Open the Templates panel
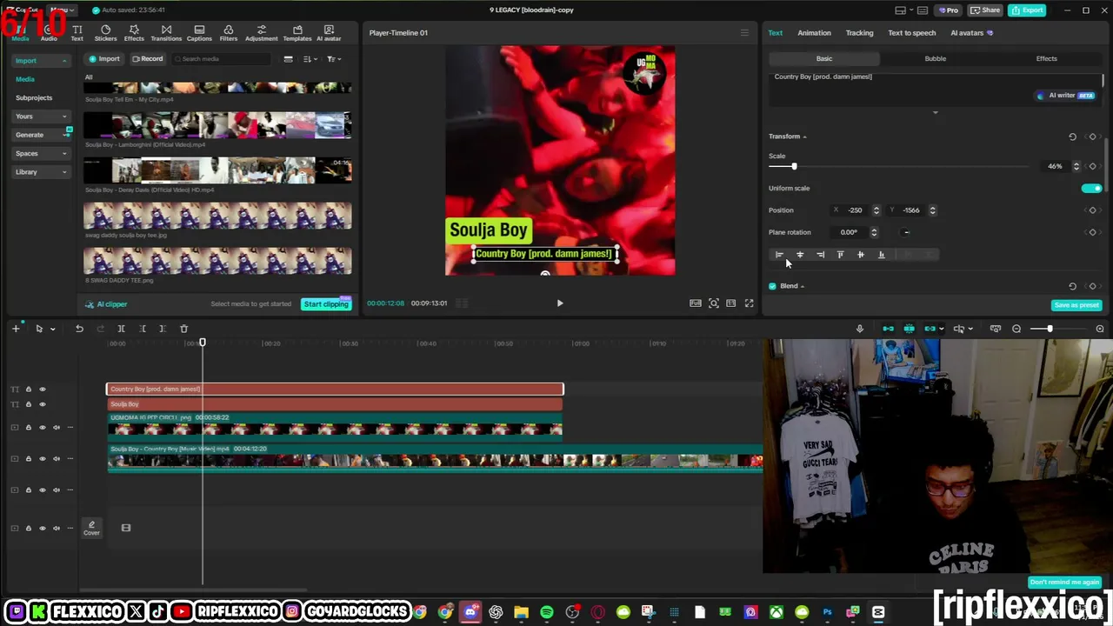The width and height of the screenshot is (1113, 626). click(x=297, y=33)
